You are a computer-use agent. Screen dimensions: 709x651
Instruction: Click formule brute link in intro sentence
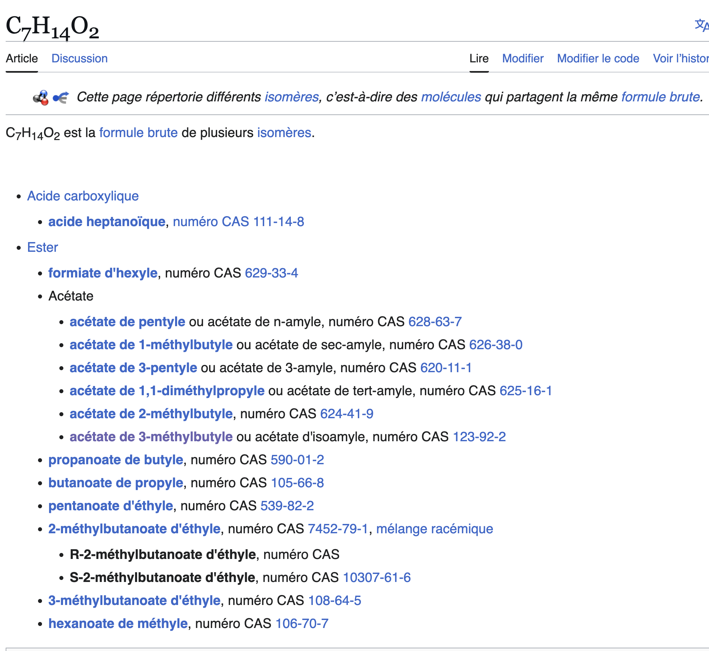click(x=138, y=133)
